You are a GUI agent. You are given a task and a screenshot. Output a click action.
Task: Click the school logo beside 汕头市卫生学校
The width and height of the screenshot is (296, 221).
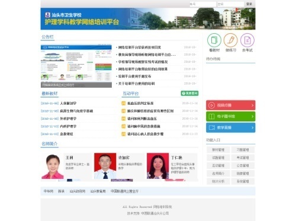(47, 15)
